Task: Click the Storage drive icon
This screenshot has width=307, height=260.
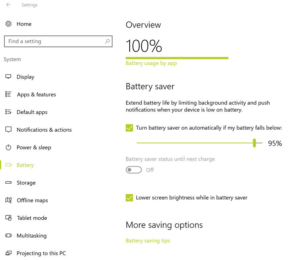Action: coord(8,182)
